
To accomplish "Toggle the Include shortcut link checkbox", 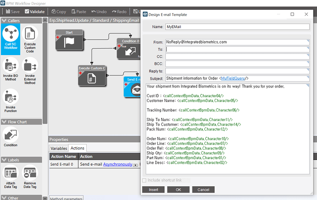I will point(144,180).
